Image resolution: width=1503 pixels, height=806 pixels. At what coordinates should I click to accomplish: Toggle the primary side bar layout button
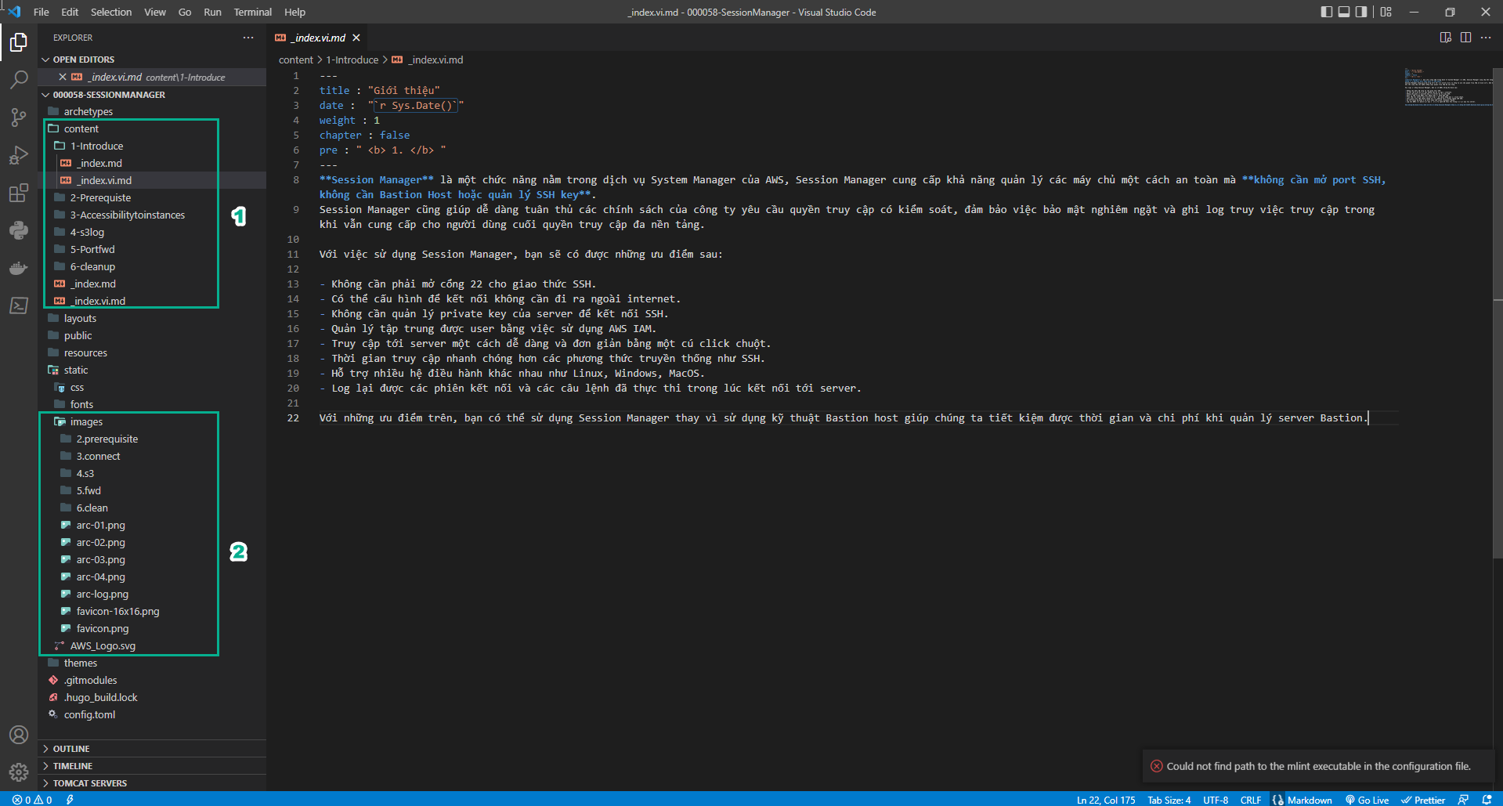click(x=1326, y=12)
